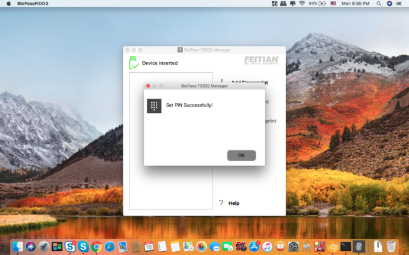The width and height of the screenshot is (409, 255).
Task: Open Google Chrome from the dock
Action: [96, 246]
